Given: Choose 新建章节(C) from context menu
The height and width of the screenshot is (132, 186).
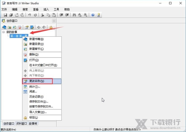Looking at the screenshot, I should coord(42,49).
